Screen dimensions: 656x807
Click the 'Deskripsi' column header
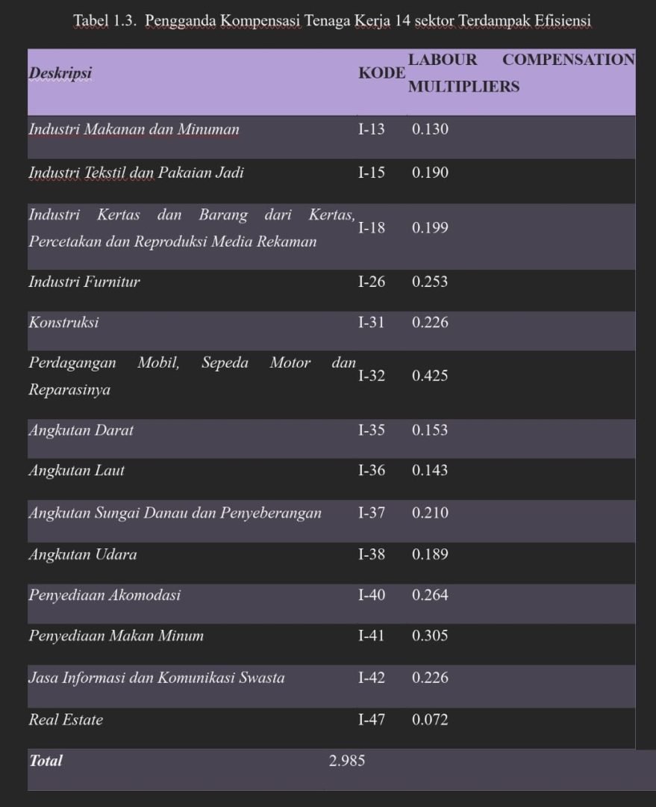tap(60, 73)
